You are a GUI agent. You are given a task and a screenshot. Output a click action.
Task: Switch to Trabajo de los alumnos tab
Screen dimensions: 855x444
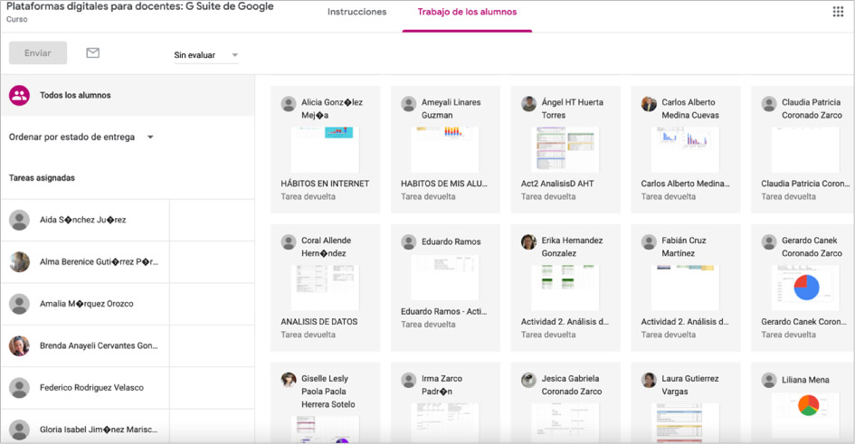(x=467, y=12)
